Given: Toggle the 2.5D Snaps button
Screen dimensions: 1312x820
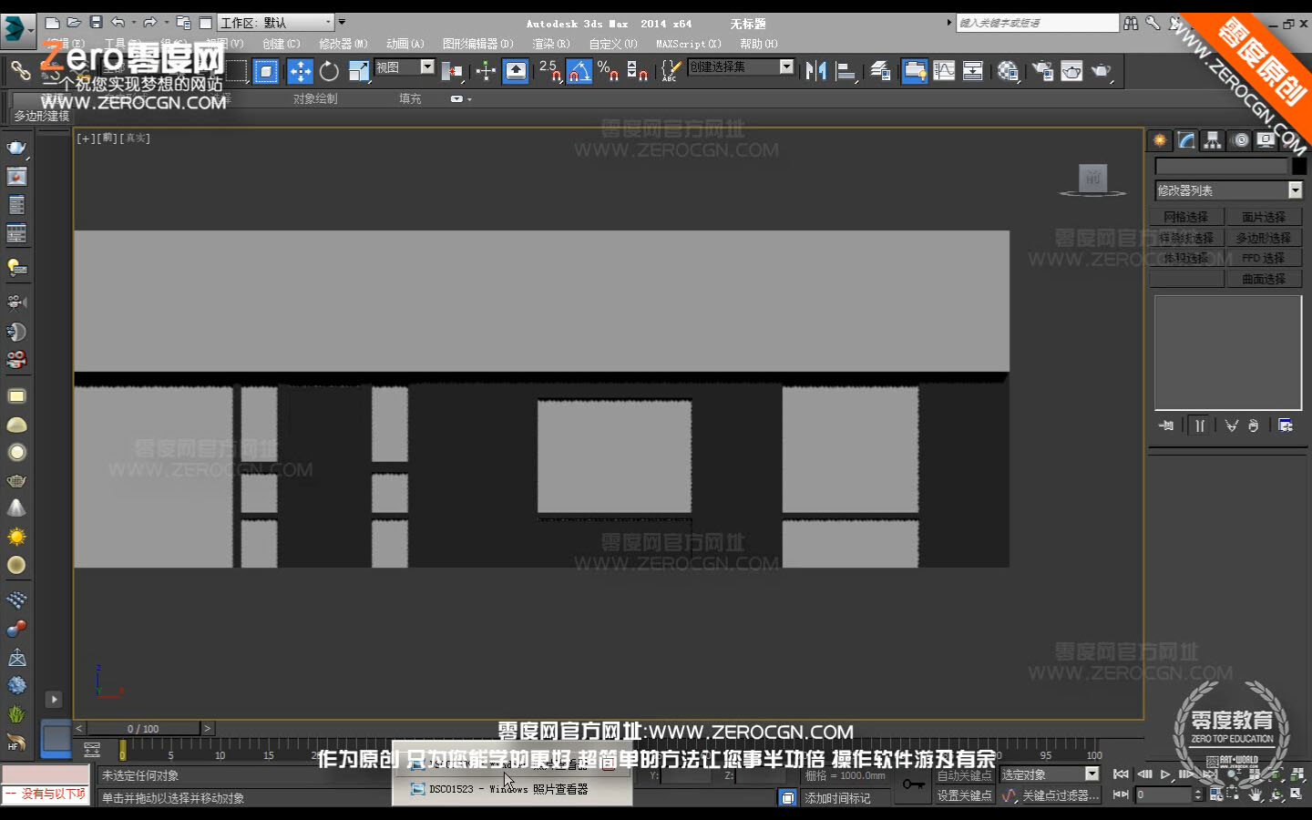Looking at the screenshot, I should pos(549,71).
